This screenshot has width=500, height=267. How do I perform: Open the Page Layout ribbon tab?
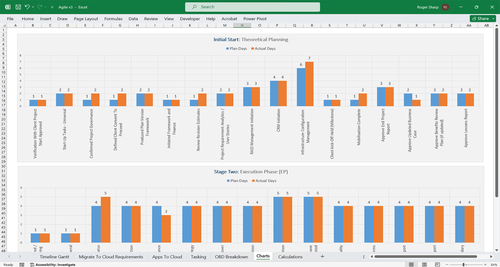tap(86, 19)
